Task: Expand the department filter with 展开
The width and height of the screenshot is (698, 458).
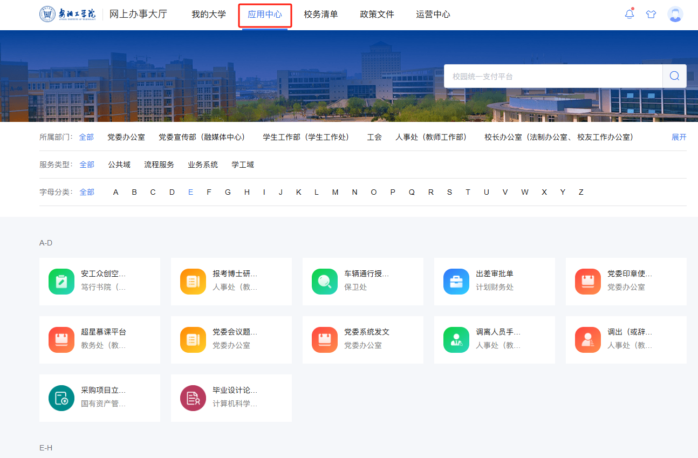Action: [x=679, y=137]
